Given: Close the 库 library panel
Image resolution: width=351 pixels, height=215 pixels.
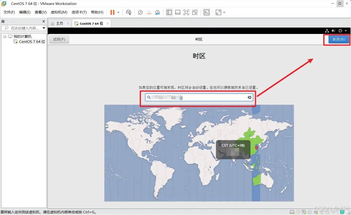Looking at the screenshot, I should point(44,21).
